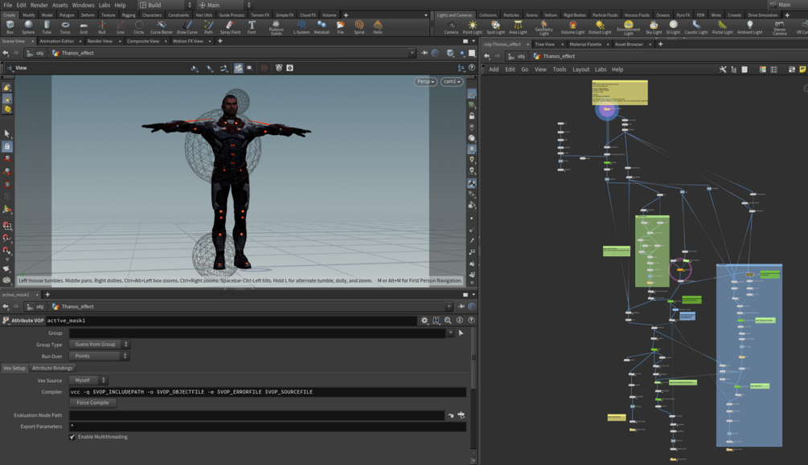Open the parameter gear menu for active_mask1
The height and width of the screenshot is (465, 808).
425,320
